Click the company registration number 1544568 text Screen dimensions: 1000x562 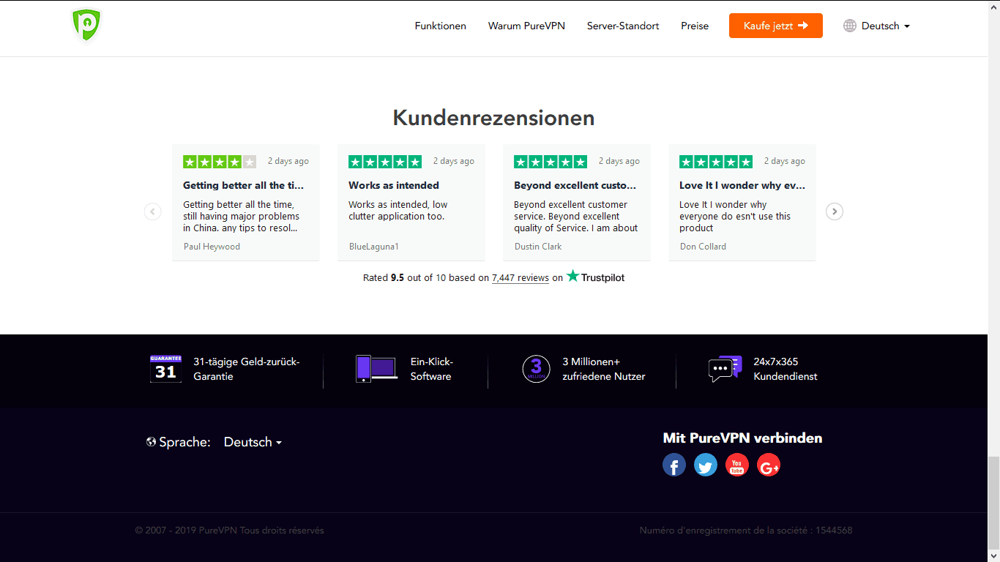746,531
